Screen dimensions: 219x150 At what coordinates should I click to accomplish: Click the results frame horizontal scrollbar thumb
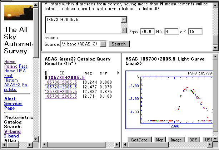[x=77, y=144]
